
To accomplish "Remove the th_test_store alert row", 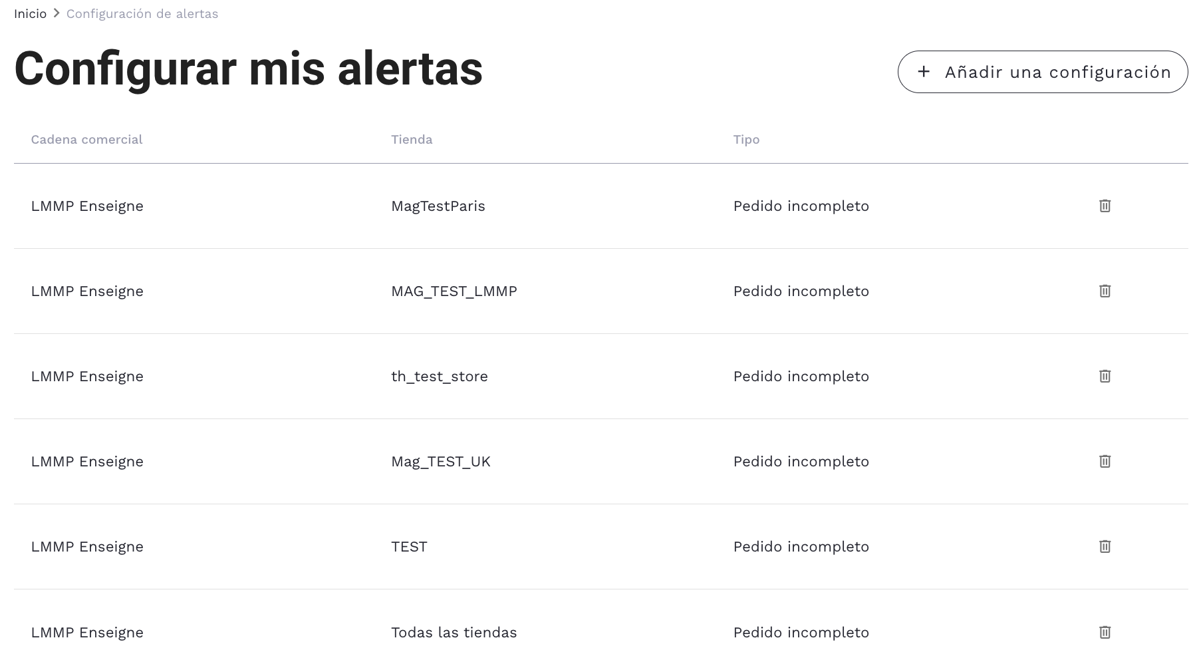I will 1105,377.
